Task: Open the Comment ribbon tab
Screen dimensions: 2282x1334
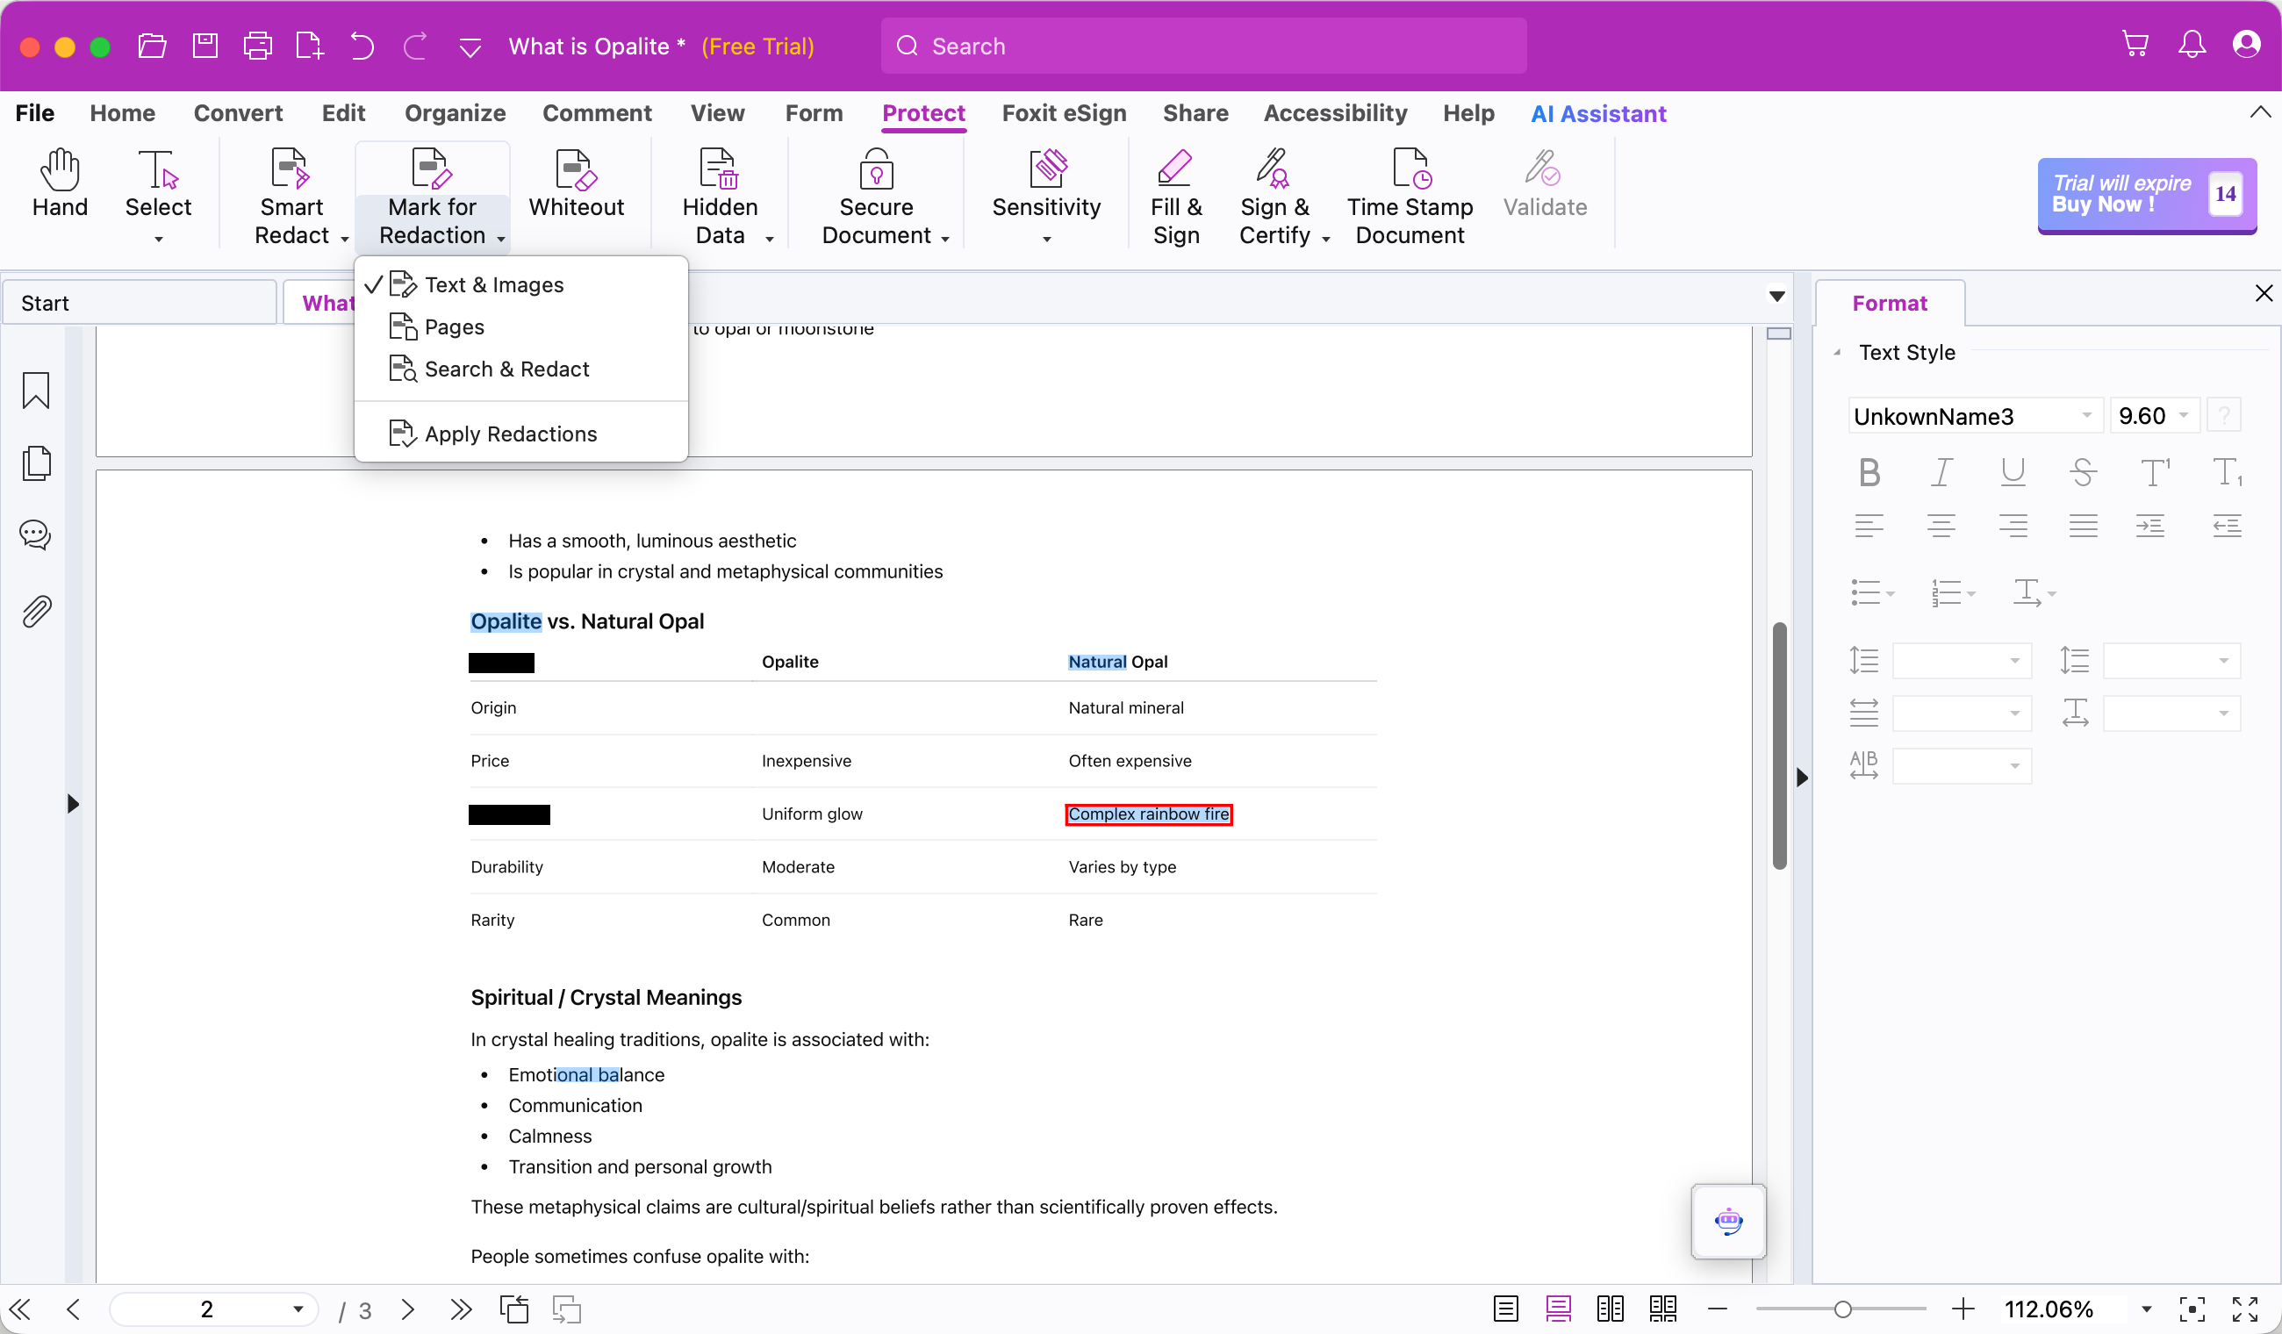Action: [x=597, y=113]
